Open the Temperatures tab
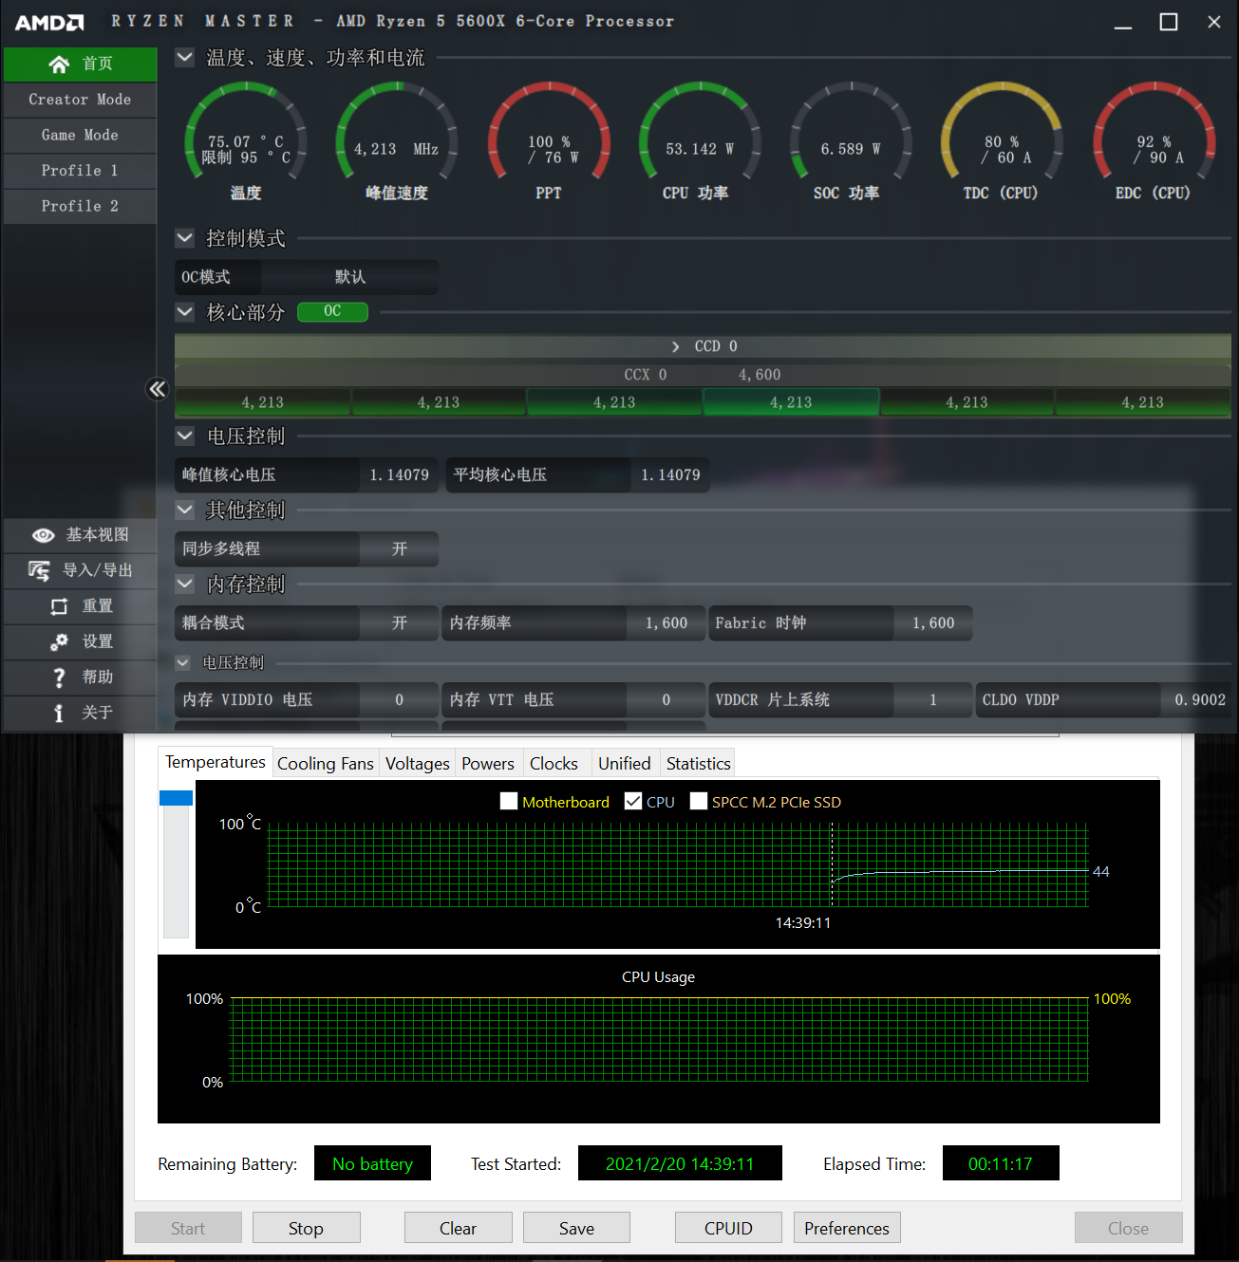The image size is (1239, 1262). click(x=216, y=762)
